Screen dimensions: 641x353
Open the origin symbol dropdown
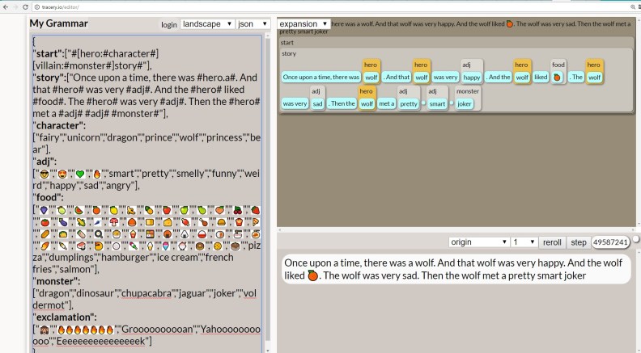[x=478, y=242]
